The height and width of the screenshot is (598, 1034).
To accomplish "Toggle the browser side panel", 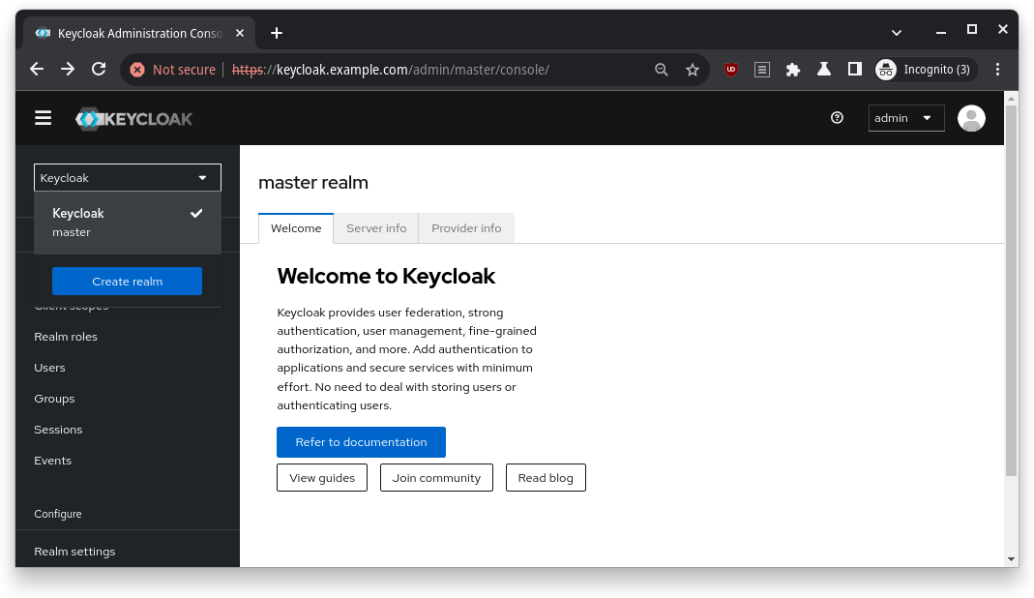I will tap(855, 70).
